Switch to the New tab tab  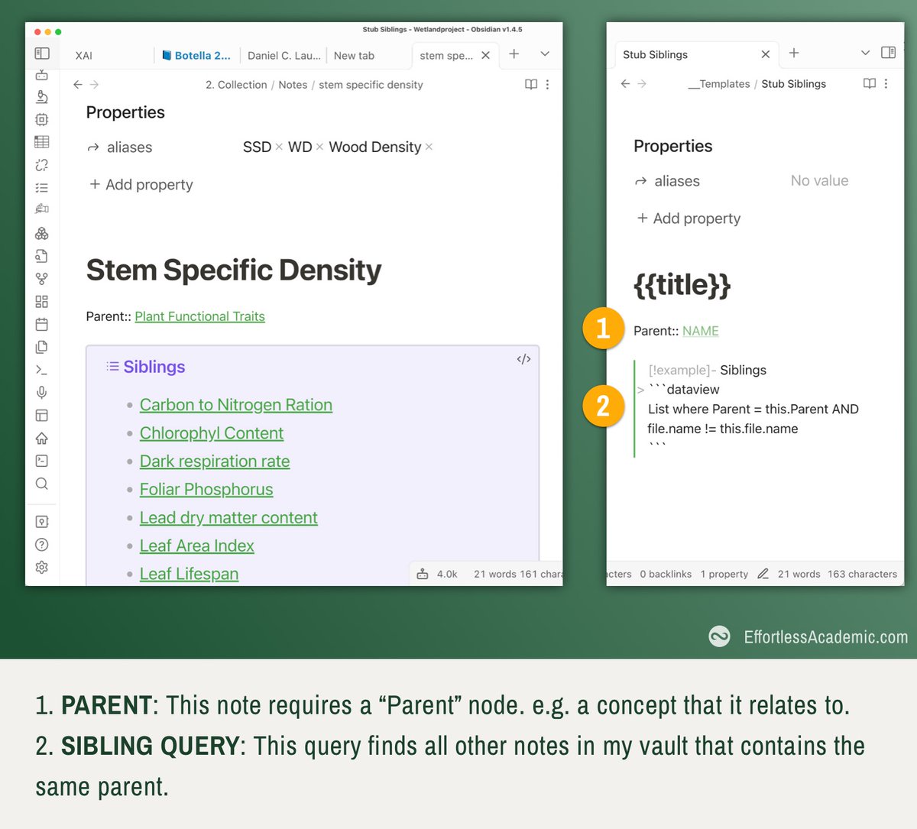click(354, 56)
